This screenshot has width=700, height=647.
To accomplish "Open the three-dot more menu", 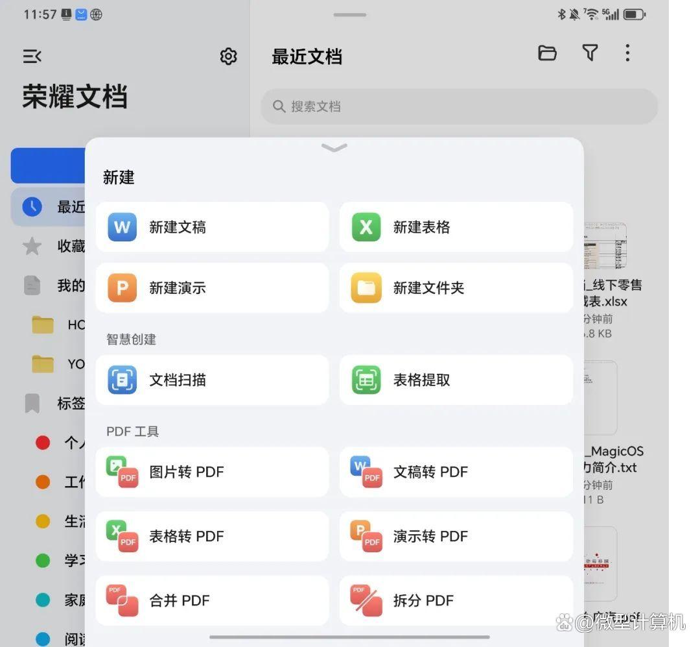I will pos(627,53).
